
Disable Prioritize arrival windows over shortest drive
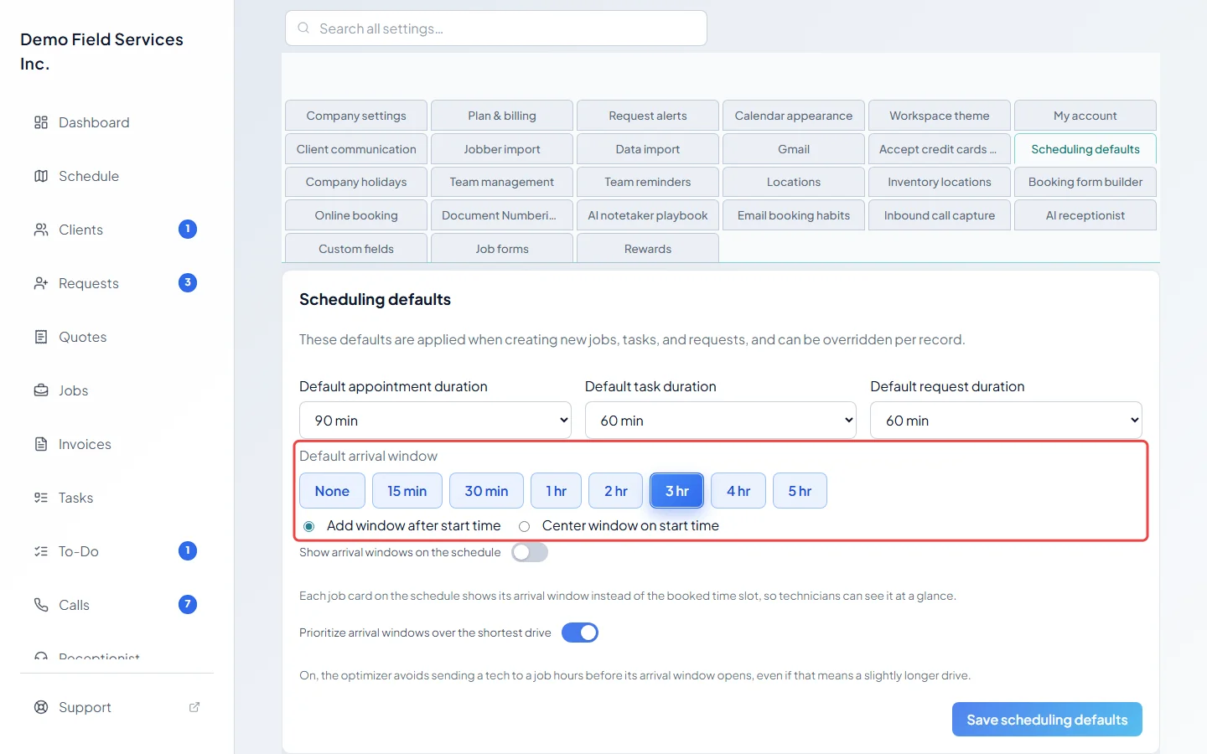580,633
